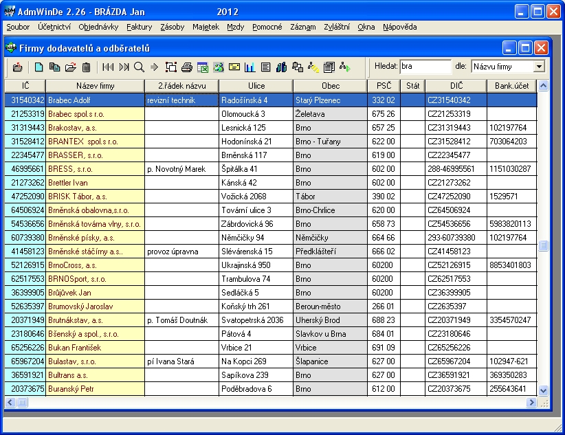The height and width of the screenshot is (435, 565).
Task: Open the Objednávky menu
Action: click(98, 27)
